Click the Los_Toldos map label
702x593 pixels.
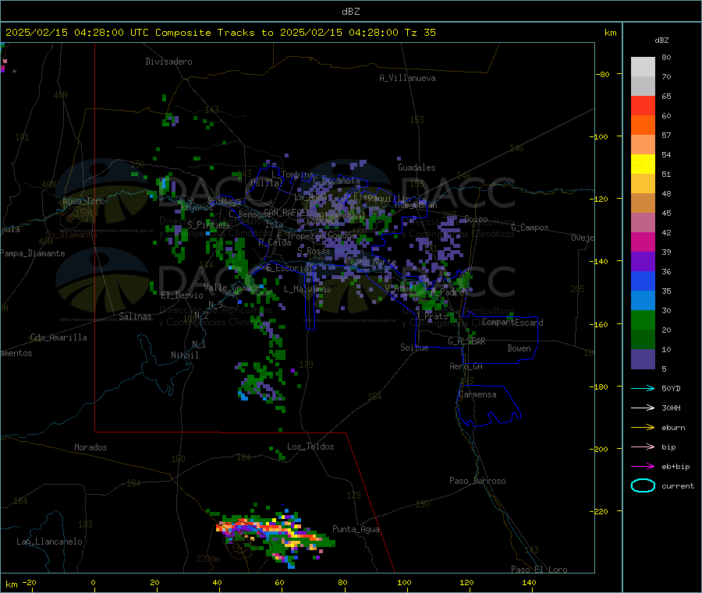[310, 447]
